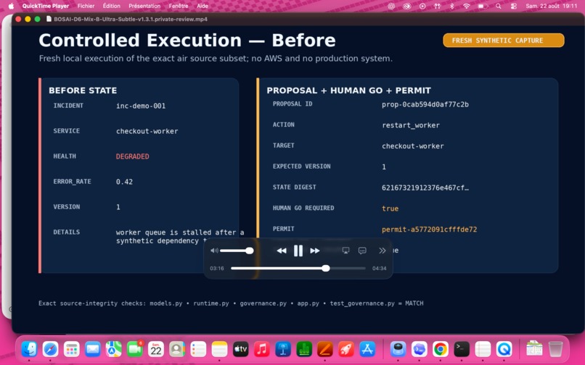Open Apple TV from the Dock
Screen dimensions: 585x365
tap(241, 349)
